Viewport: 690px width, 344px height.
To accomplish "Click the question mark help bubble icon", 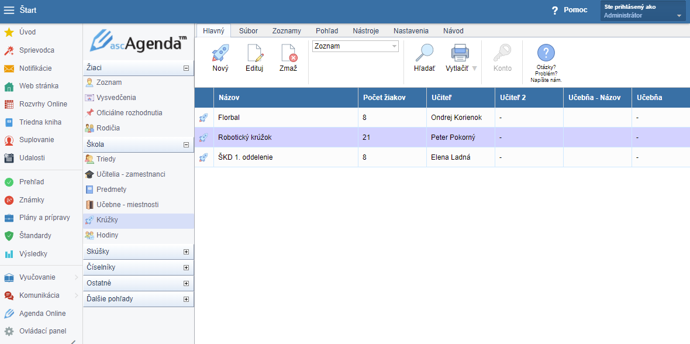I will pyautogui.click(x=546, y=53).
